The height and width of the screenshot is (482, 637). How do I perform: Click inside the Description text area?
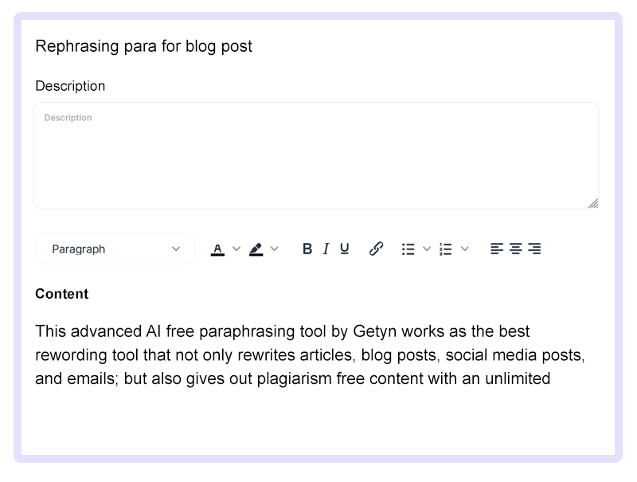pos(316,155)
